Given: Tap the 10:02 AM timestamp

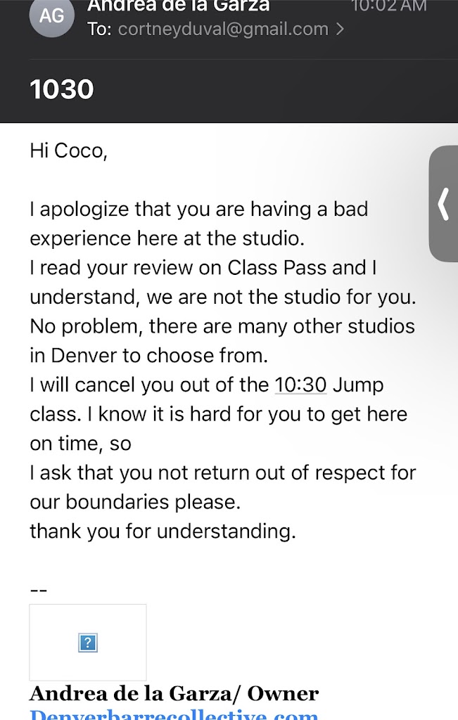Looking at the screenshot, I should point(388,6).
